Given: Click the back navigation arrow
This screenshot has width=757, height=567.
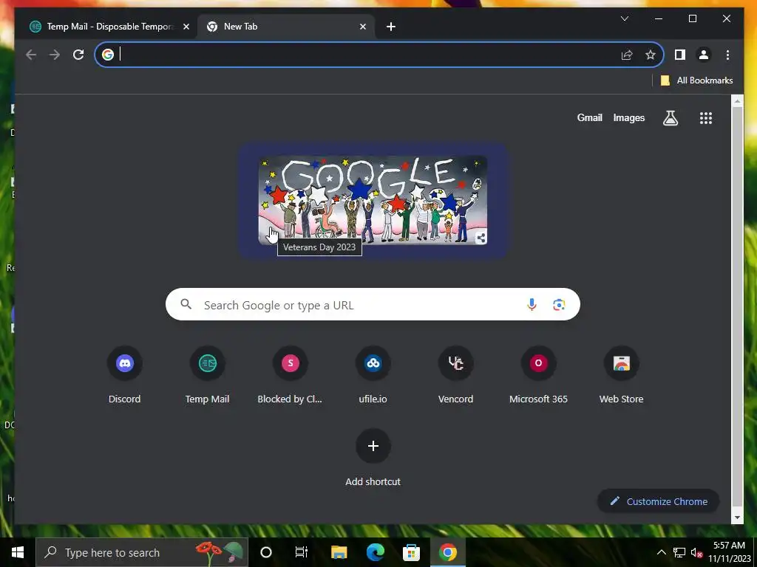Looking at the screenshot, I should [x=31, y=55].
